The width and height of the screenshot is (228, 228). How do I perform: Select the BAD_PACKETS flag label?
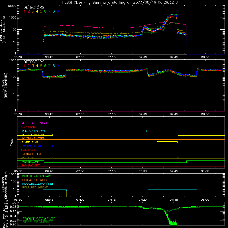point(31,165)
